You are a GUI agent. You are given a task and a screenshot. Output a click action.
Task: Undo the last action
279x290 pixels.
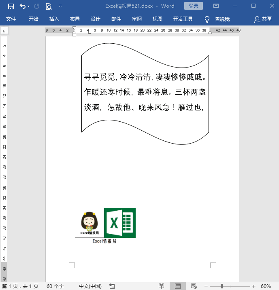[23, 6]
